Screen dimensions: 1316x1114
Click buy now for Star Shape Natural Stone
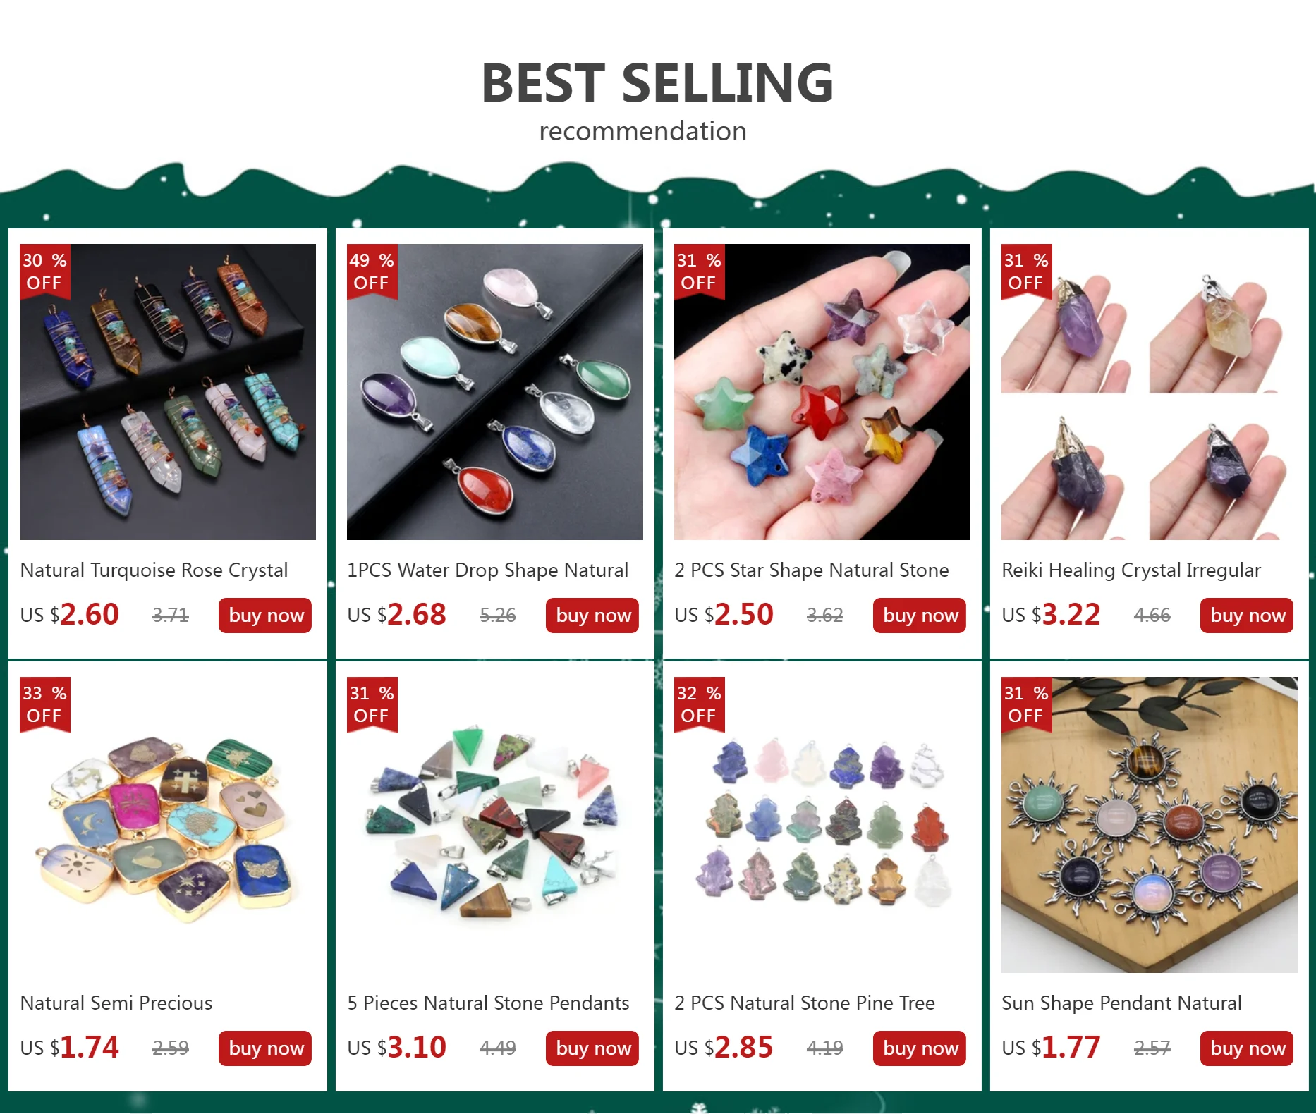[920, 616]
